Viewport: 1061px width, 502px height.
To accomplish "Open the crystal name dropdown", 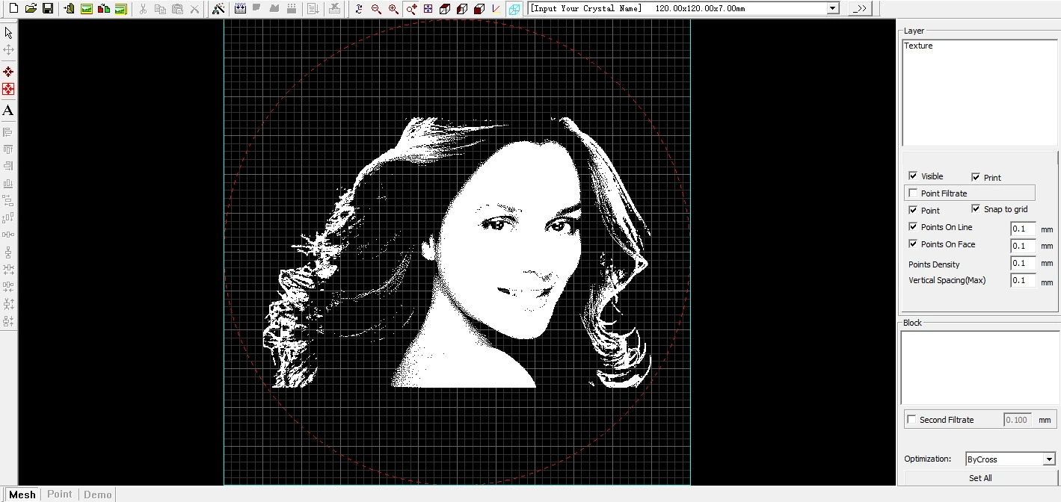I will [833, 8].
